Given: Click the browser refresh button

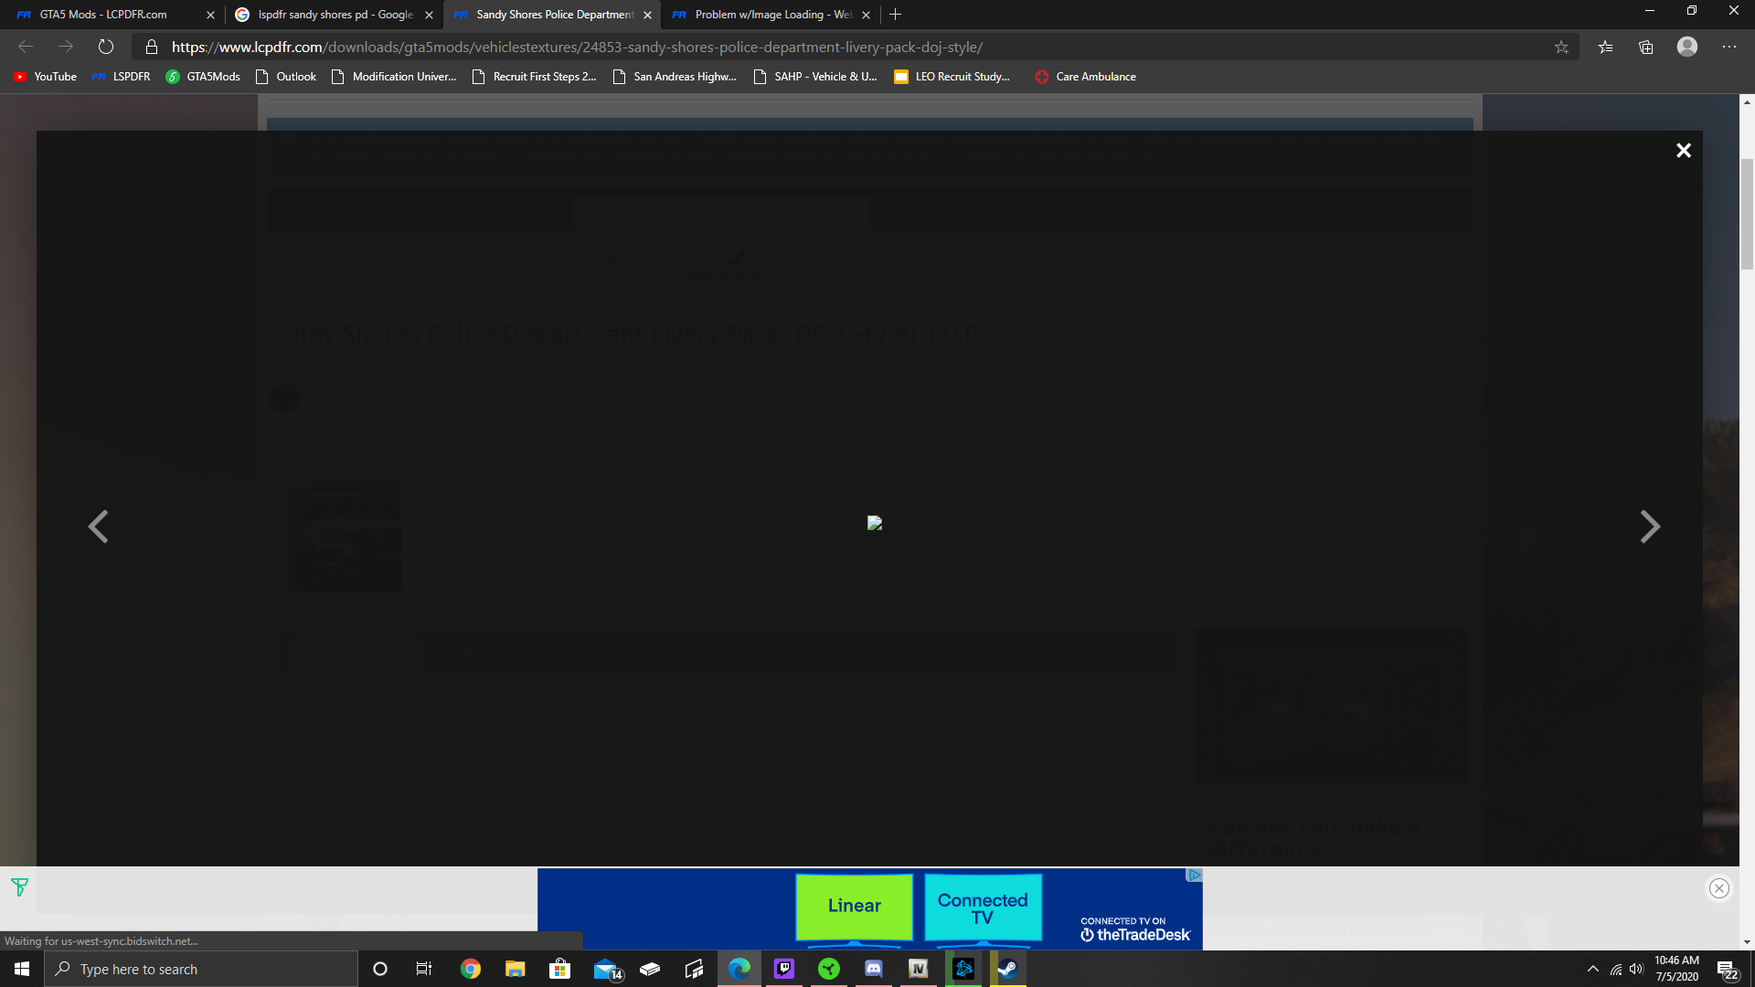Looking at the screenshot, I should [106, 47].
